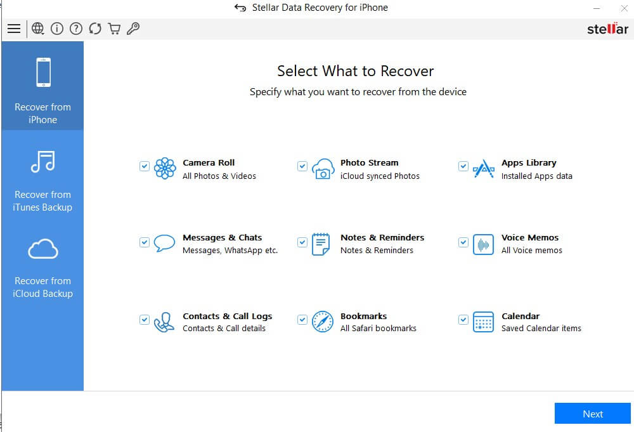634x432 pixels.
Task: Click the Camera Roll flower icon
Action: [164, 169]
